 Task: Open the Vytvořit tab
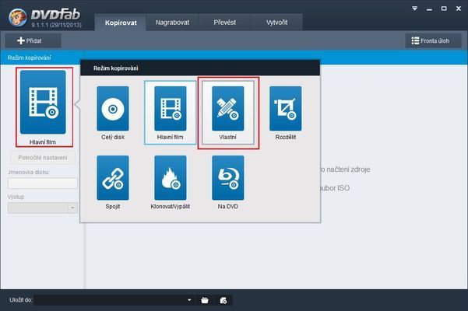276,23
